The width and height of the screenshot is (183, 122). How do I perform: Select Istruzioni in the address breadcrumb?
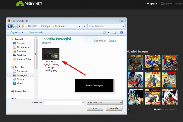click(60, 26)
